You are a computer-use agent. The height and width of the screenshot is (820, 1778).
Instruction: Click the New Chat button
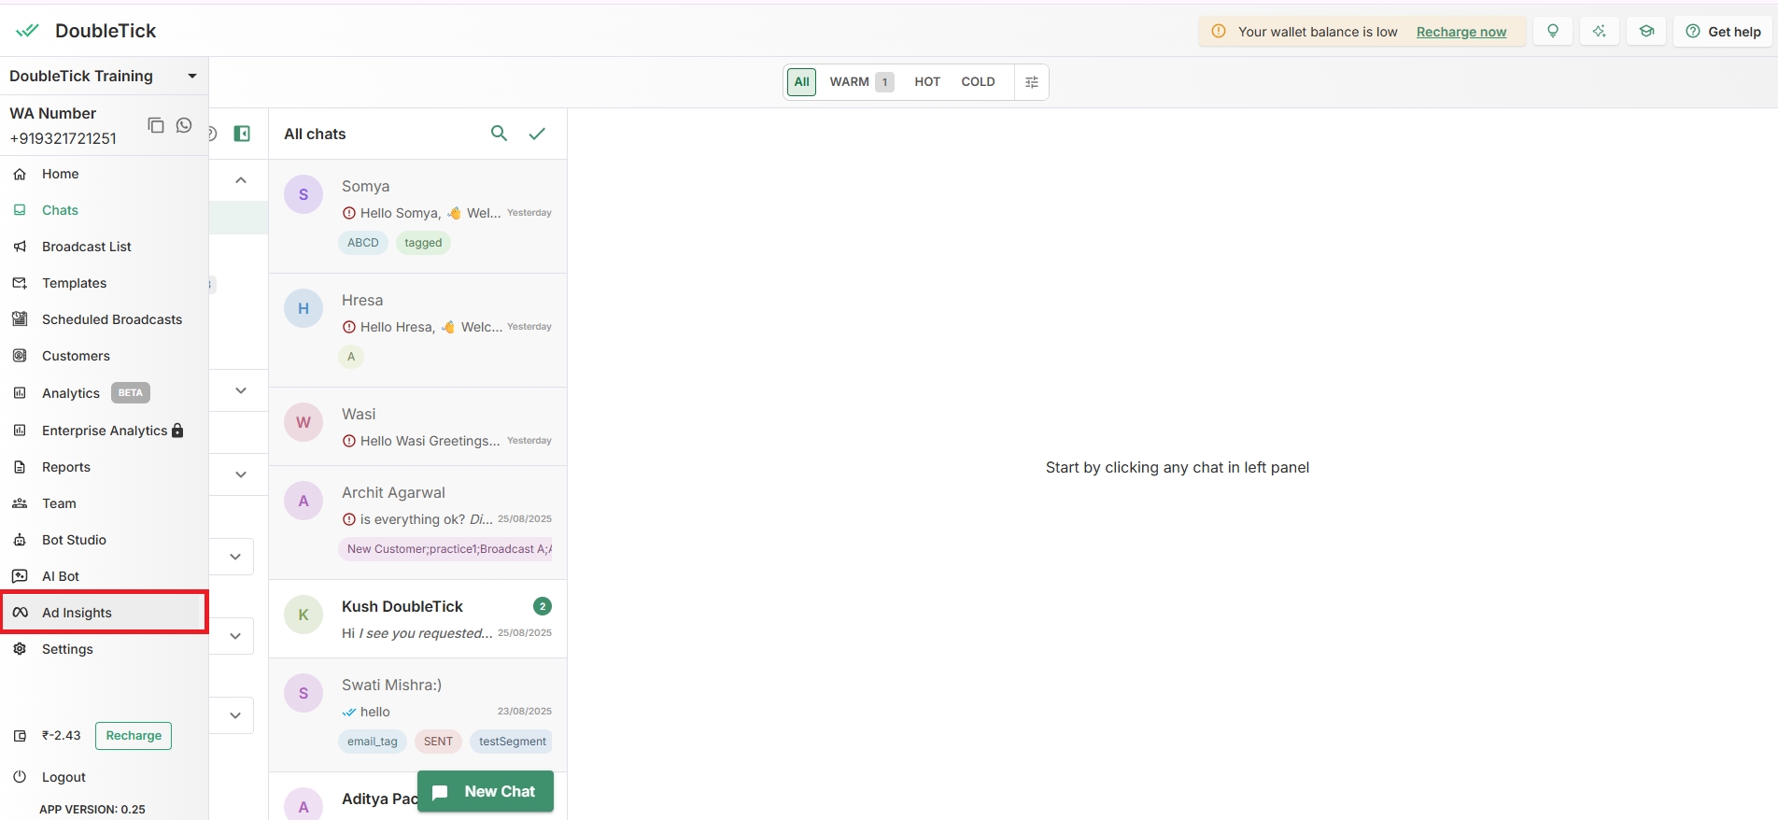486,791
